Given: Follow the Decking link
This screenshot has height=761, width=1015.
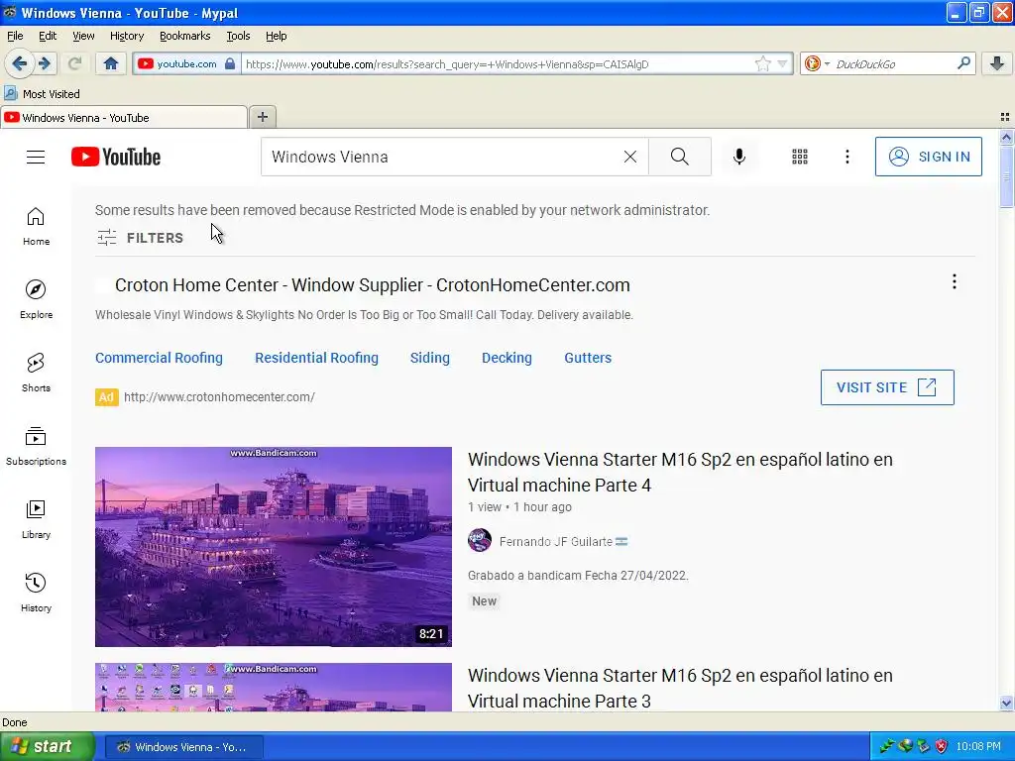Looking at the screenshot, I should pyautogui.click(x=507, y=358).
